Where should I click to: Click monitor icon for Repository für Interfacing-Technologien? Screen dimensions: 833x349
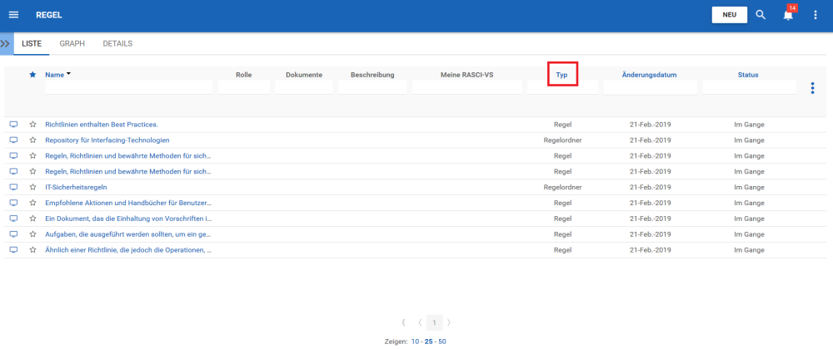click(14, 140)
